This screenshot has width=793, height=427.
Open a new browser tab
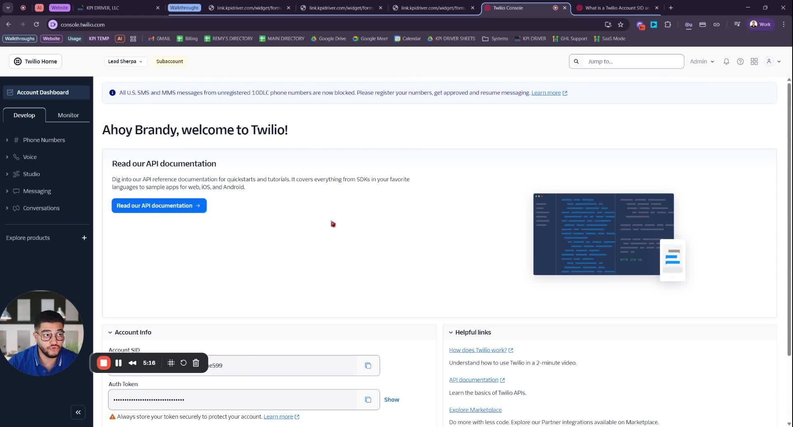click(671, 8)
